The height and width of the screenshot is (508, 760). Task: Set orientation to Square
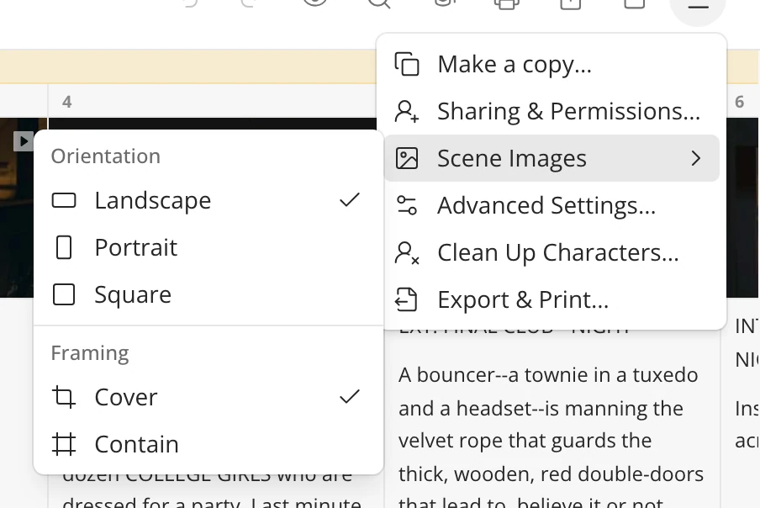coord(208,294)
